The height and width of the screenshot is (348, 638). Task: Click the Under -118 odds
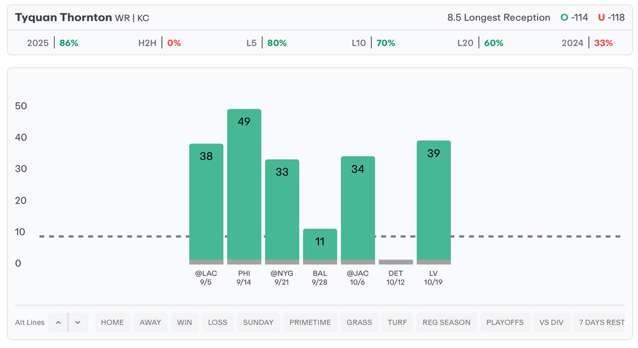(x=611, y=17)
